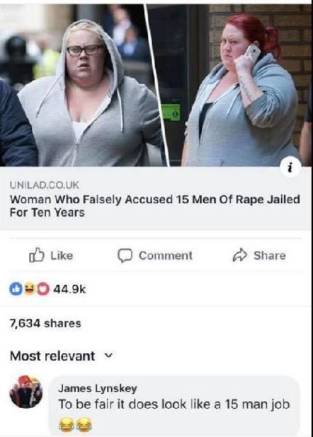
Task: View the 44.9k reactions count
Action: tap(69, 289)
